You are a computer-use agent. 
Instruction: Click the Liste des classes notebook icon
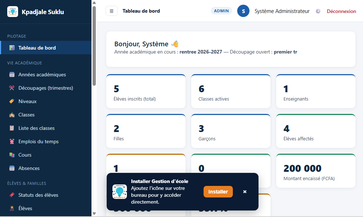click(x=12, y=128)
